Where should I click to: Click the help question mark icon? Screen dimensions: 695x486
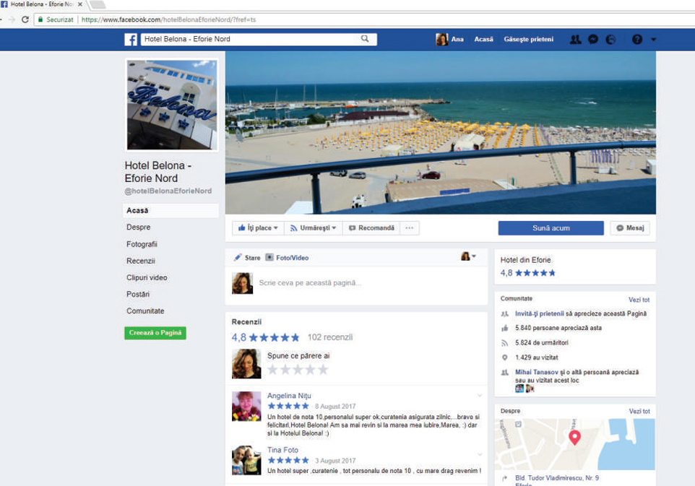[x=636, y=40]
